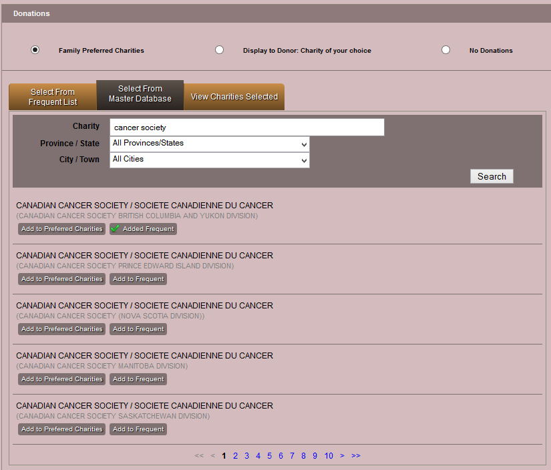Jump to results page 4
The image size is (551, 470).
258,456
